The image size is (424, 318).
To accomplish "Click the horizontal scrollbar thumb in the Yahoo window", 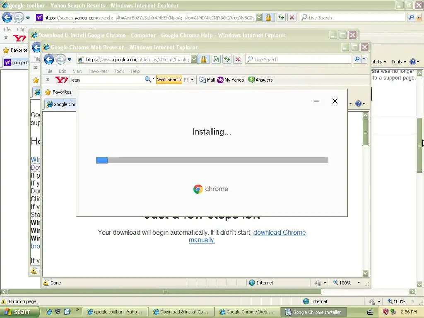I will point(165,291).
